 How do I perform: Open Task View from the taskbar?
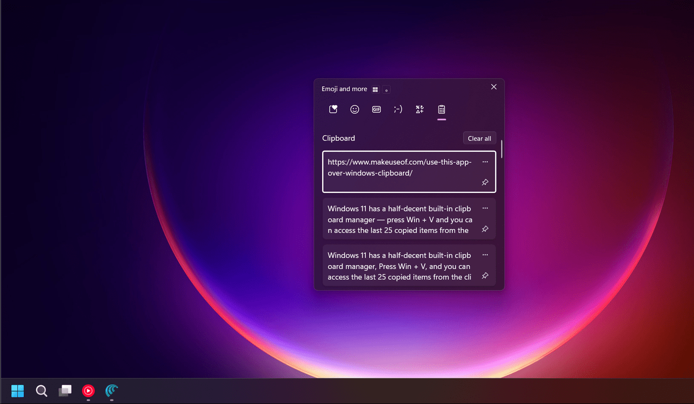(x=65, y=391)
